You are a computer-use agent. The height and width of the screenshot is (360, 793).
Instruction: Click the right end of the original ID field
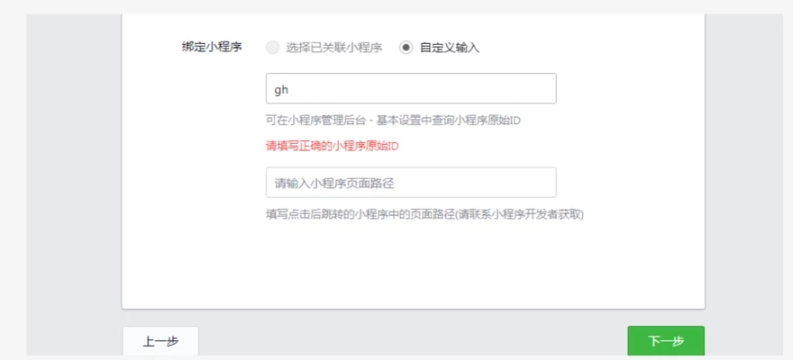pyautogui.click(x=545, y=89)
